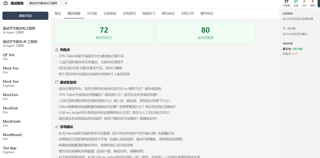320x158 pixels.
Task: Click the warning triangle icon beside 风险点
Action: (x=57, y=50)
